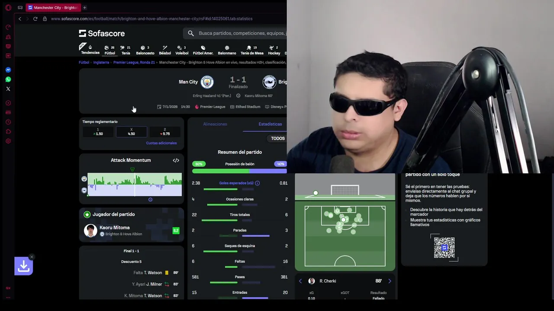Click R. Cherki shot player name

[x=328, y=281]
